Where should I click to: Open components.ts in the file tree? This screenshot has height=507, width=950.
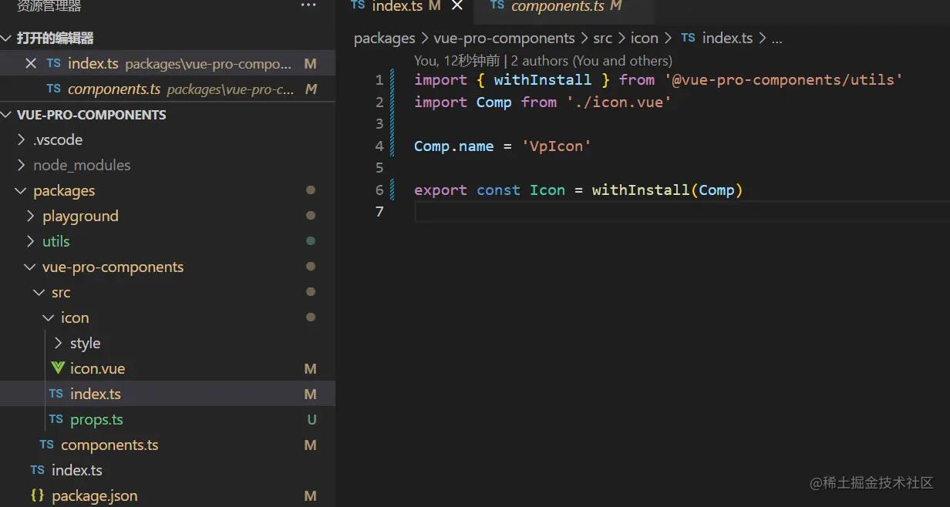coord(109,445)
